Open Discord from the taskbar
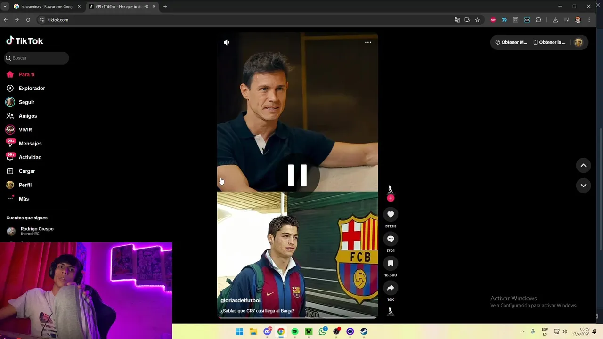This screenshot has width=603, height=339. pos(268,331)
